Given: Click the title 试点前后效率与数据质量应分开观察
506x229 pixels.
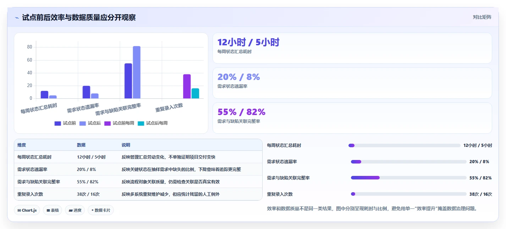Looking at the screenshot, I should [x=79, y=17].
